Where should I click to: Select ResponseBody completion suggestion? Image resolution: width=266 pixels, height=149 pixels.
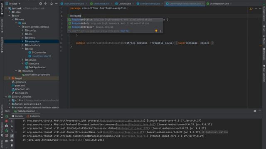pos(115,23)
